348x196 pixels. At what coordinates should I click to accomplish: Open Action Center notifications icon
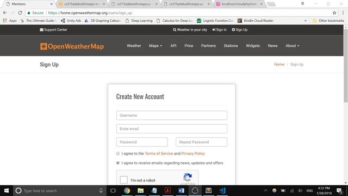[339, 191]
